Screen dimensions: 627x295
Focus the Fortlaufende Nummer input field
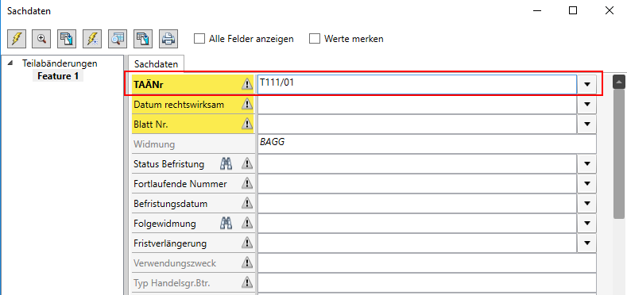point(417,184)
